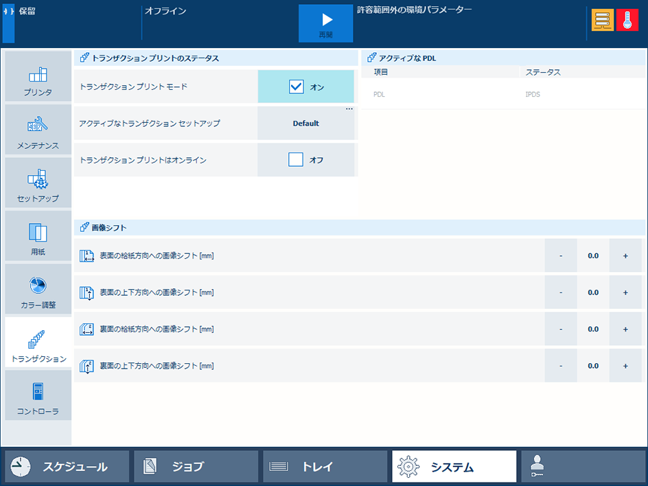Click the 表面の給紙方向 shift value 0.0

593,256
